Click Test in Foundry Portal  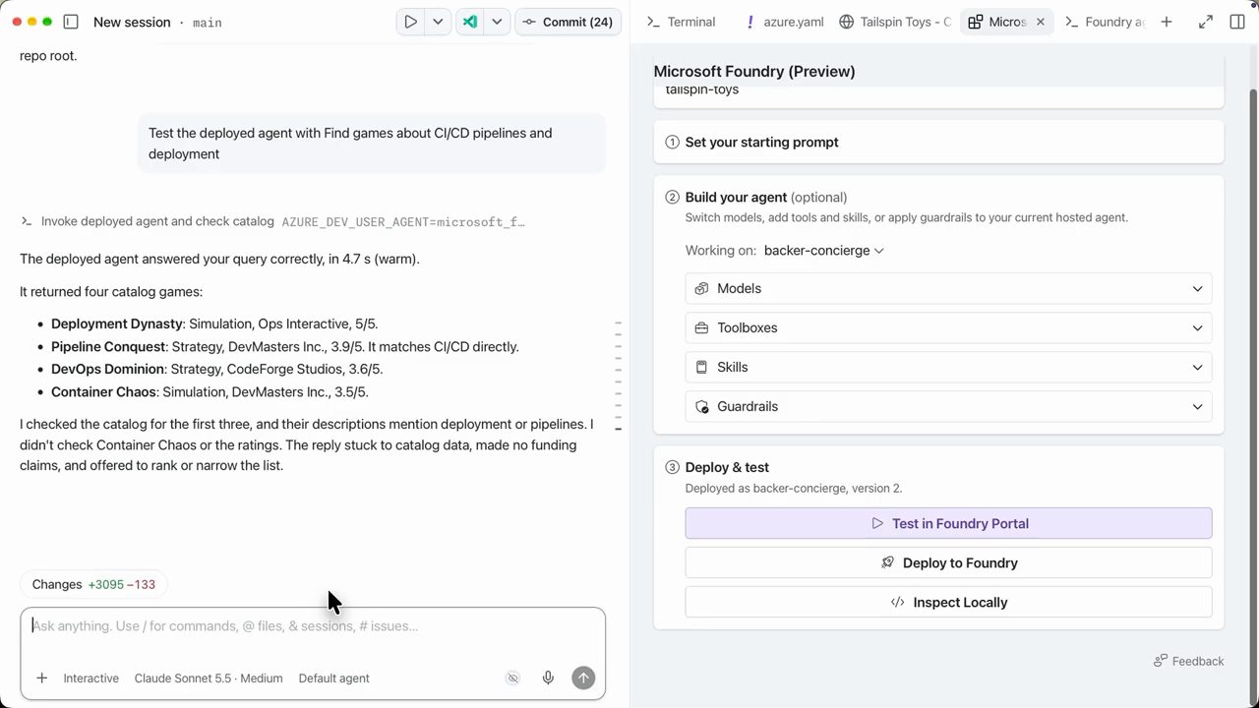pos(948,523)
